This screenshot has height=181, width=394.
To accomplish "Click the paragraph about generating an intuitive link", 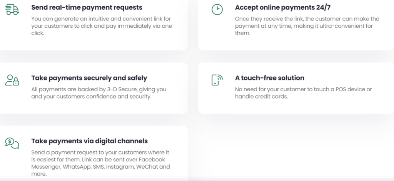I will click(102, 26).
